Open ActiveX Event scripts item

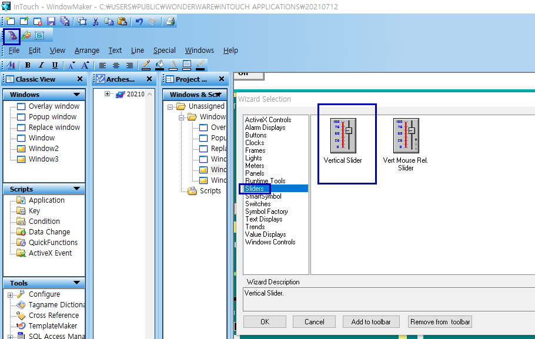point(50,253)
